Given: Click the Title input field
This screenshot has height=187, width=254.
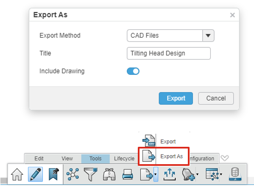Looking at the screenshot, I should (169, 53).
